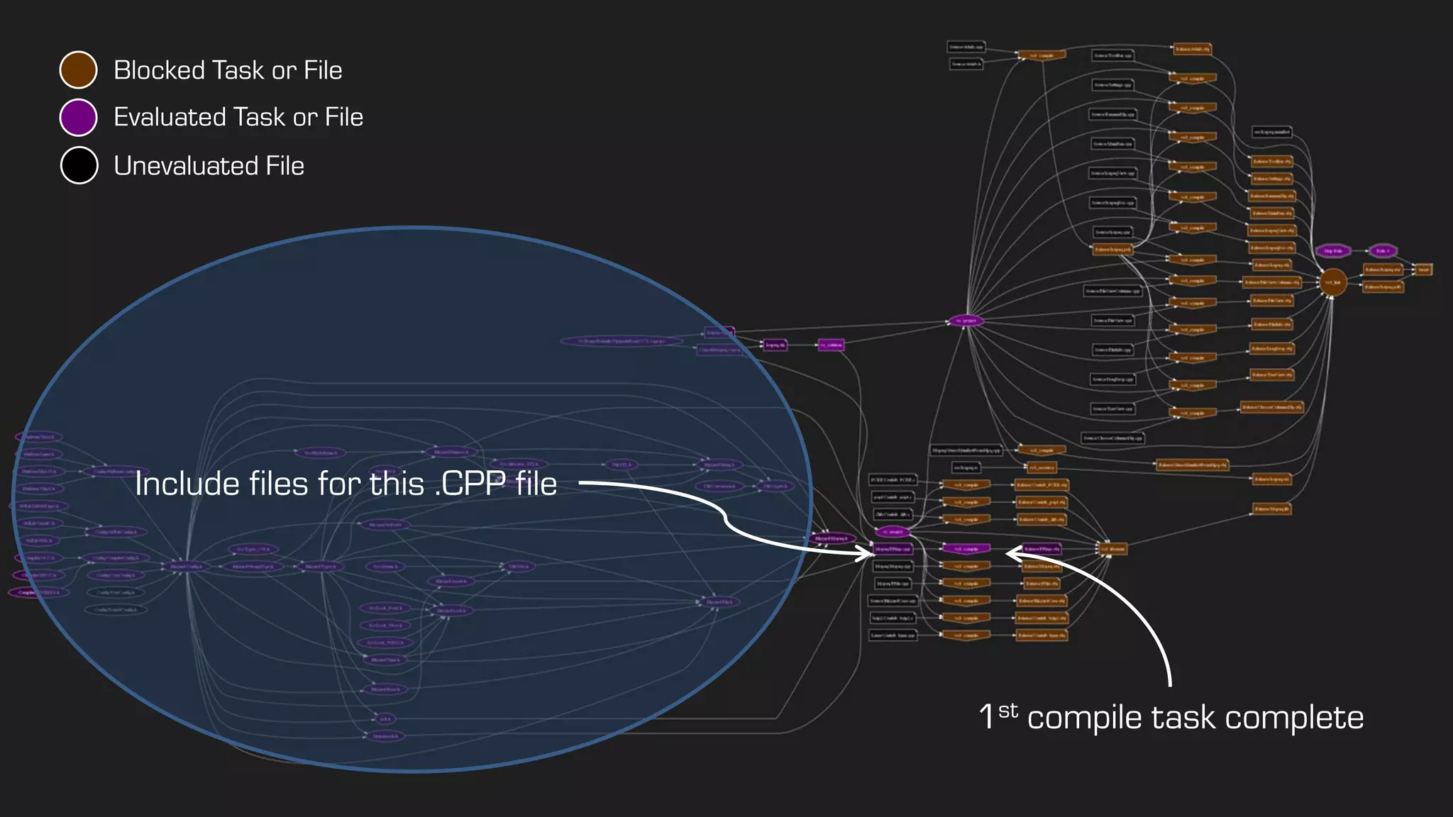Select the purple 'Map Rule' octagon node
The height and width of the screenshot is (817, 1453).
[x=1333, y=251]
